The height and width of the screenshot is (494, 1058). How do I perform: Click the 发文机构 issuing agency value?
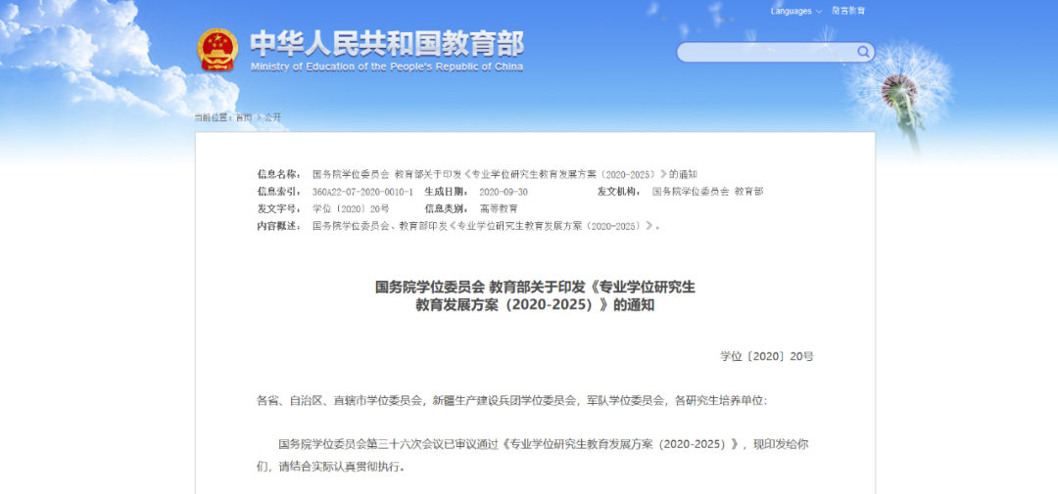[x=707, y=192]
